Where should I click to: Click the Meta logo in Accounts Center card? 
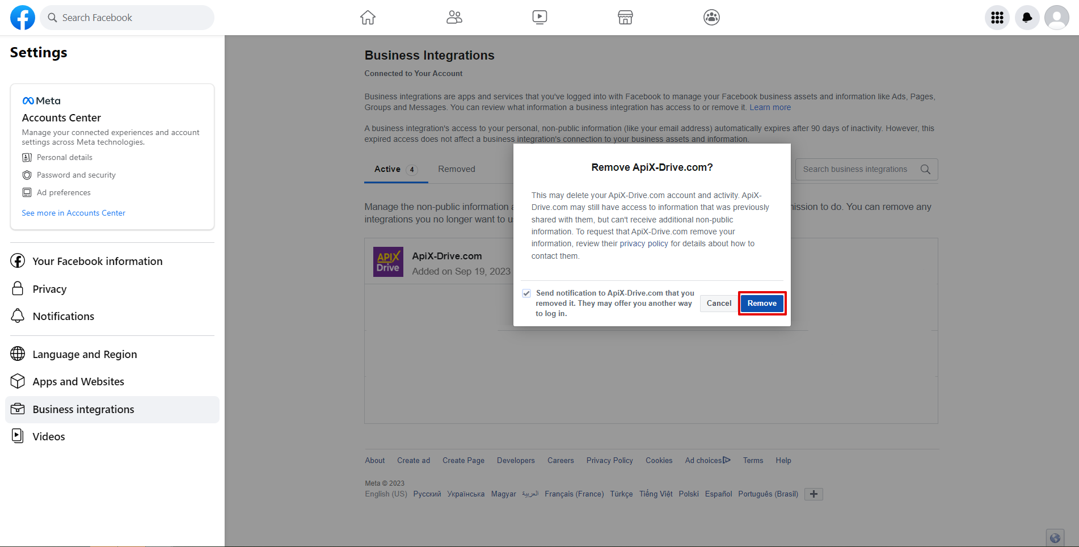(x=41, y=100)
